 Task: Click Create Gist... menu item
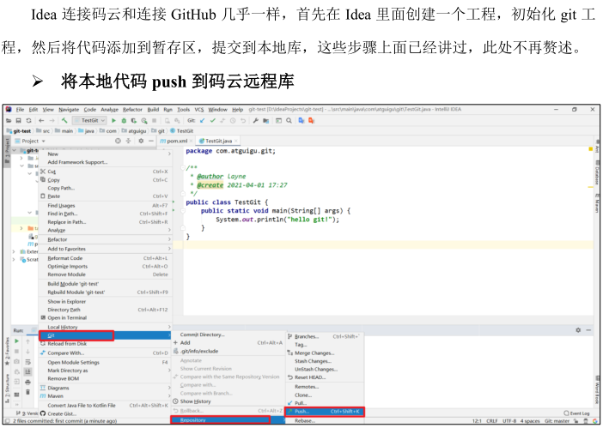pyautogui.click(x=105, y=413)
